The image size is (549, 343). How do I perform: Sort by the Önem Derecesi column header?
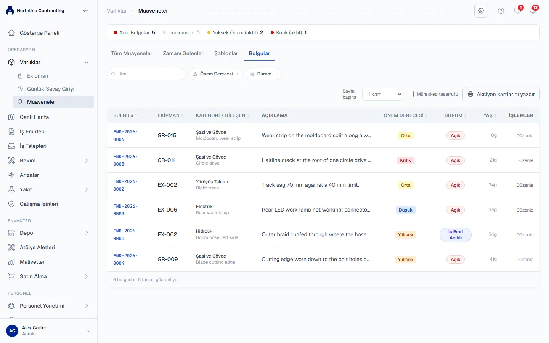click(405, 115)
